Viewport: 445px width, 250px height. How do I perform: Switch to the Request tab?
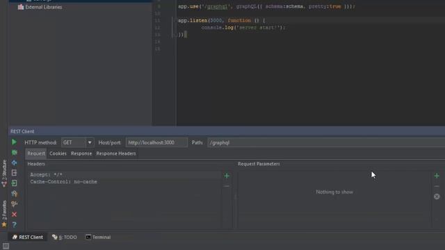(x=36, y=153)
